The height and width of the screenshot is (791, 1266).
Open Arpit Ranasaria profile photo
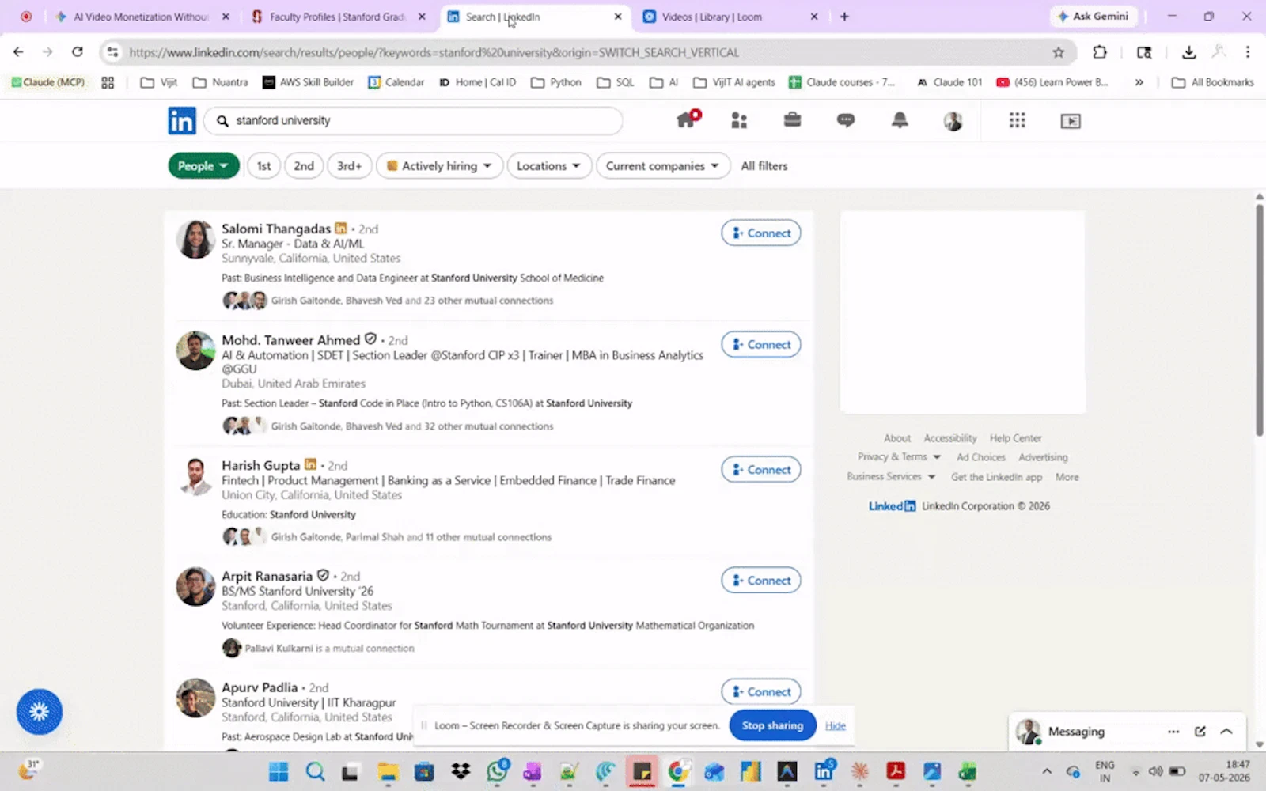[x=195, y=587]
